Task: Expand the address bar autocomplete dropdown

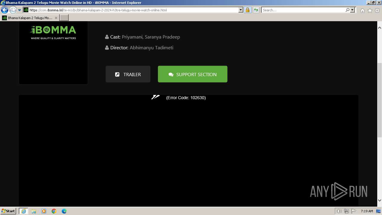Action: click(x=241, y=10)
